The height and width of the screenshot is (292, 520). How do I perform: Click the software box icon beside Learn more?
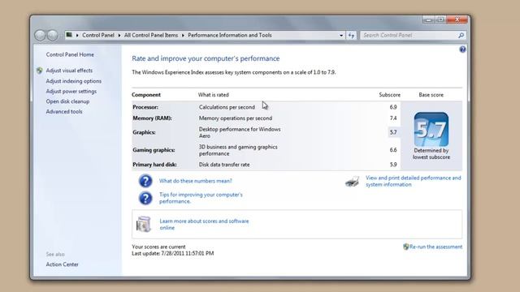pyautogui.click(x=144, y=224)
